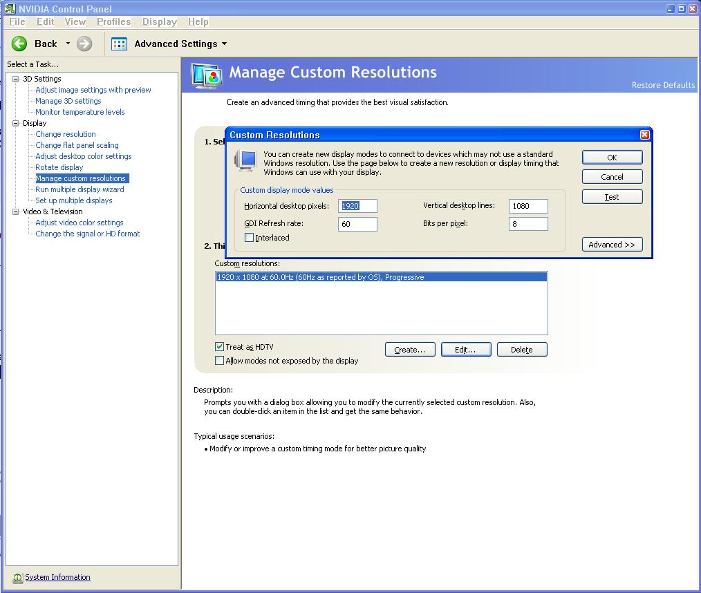Uncheck Treat as HDTV
The image size is (701, 593).
tap(220, 347)
